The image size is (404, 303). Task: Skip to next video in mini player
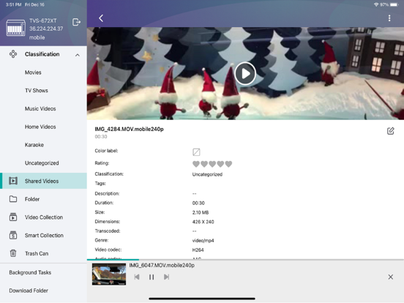tap(166, 277)
